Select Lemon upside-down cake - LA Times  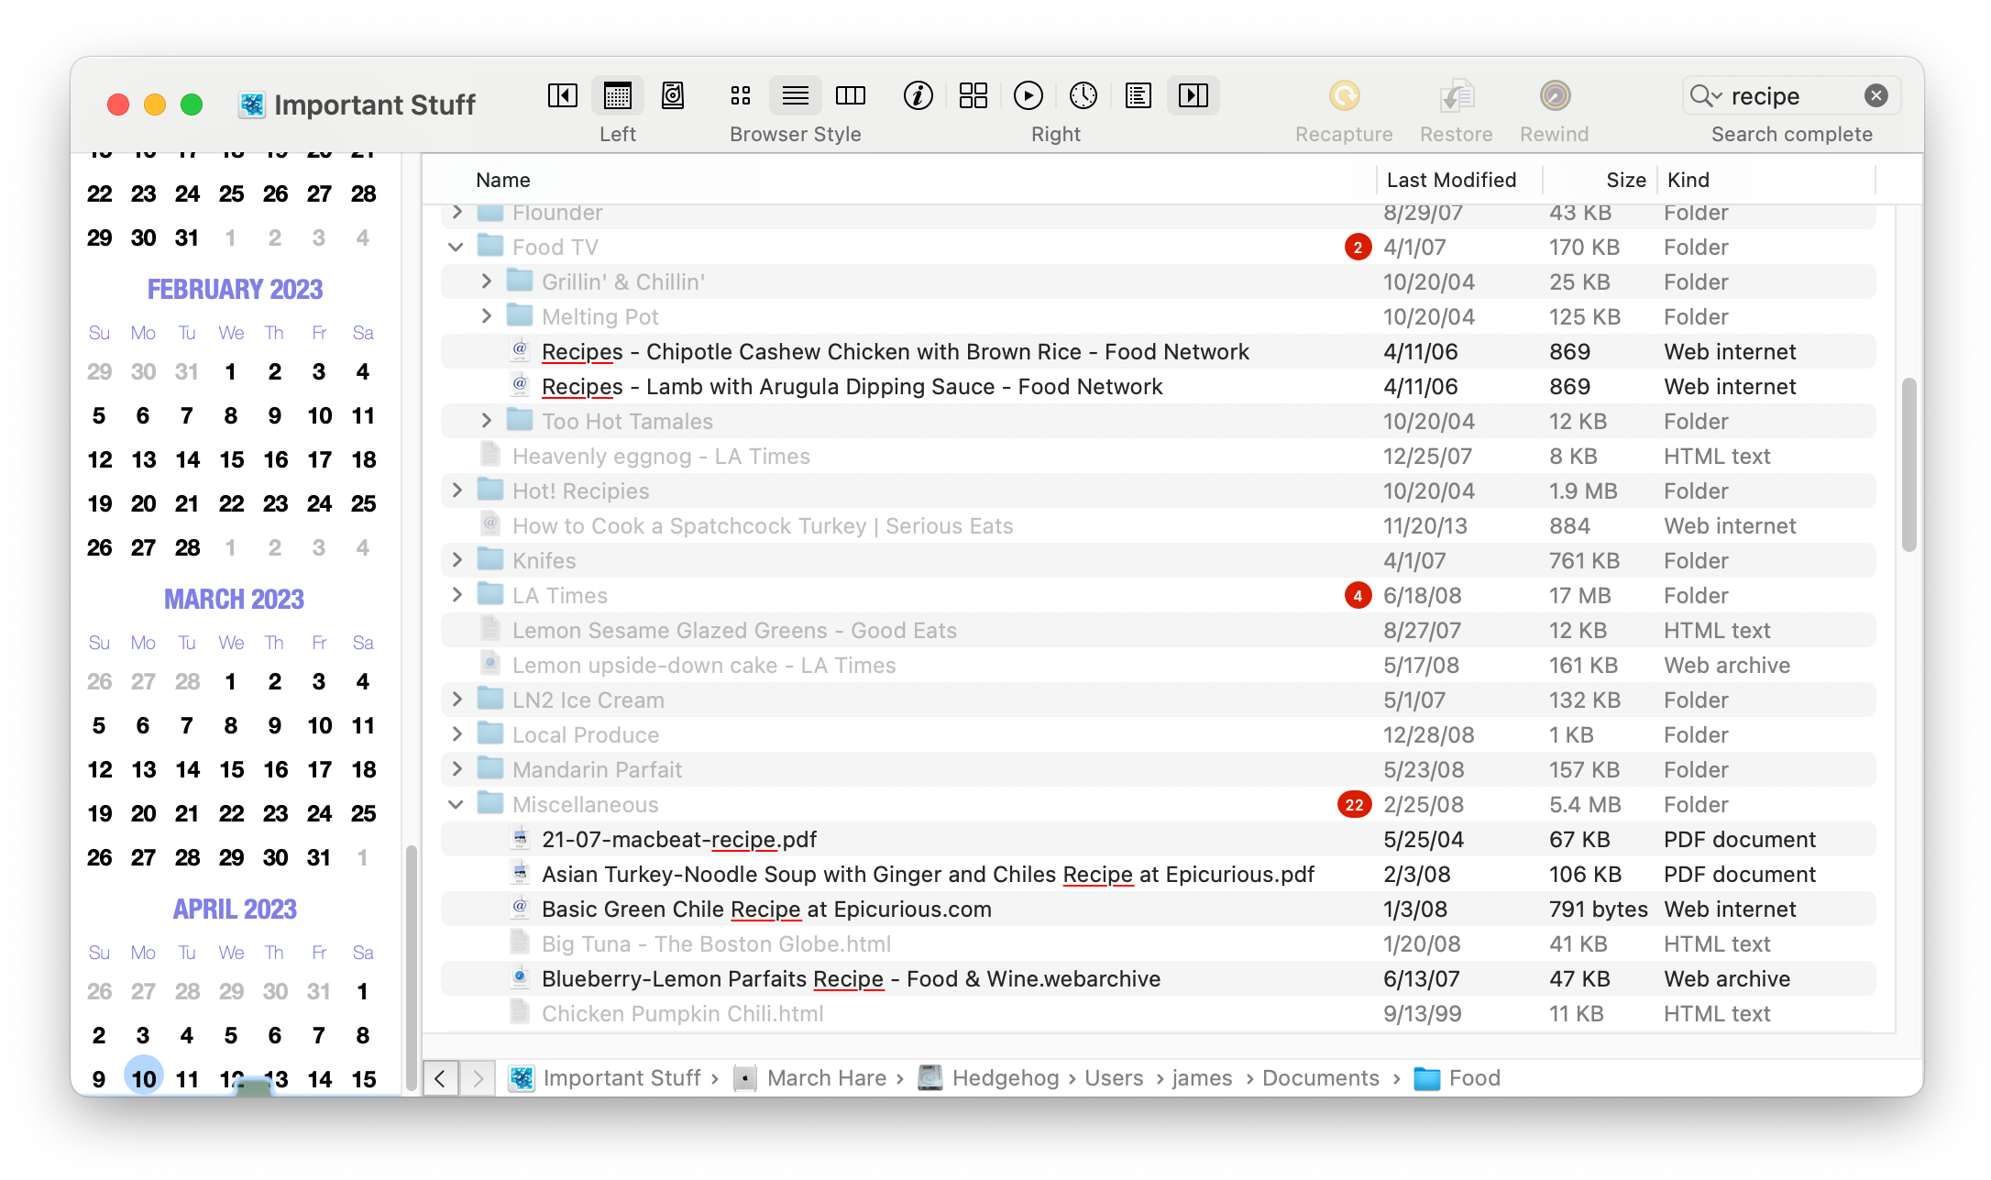tap(1159, 665)
